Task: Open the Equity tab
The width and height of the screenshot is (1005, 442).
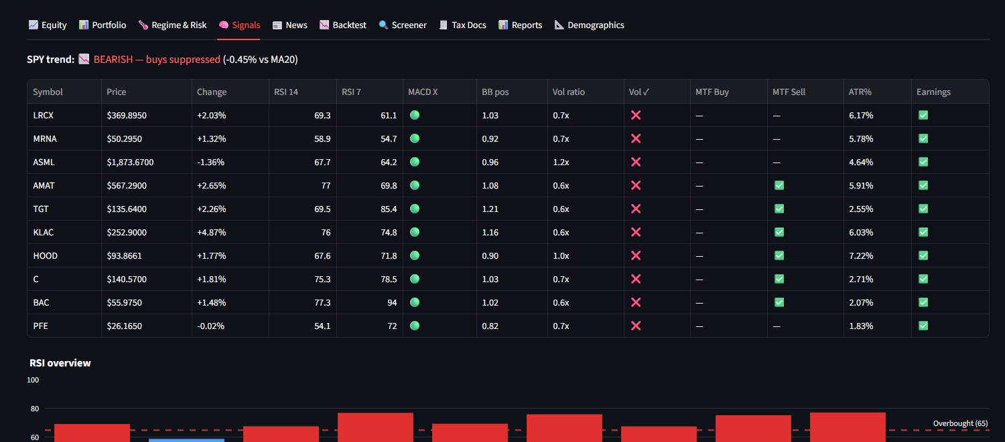Action: 48,25
